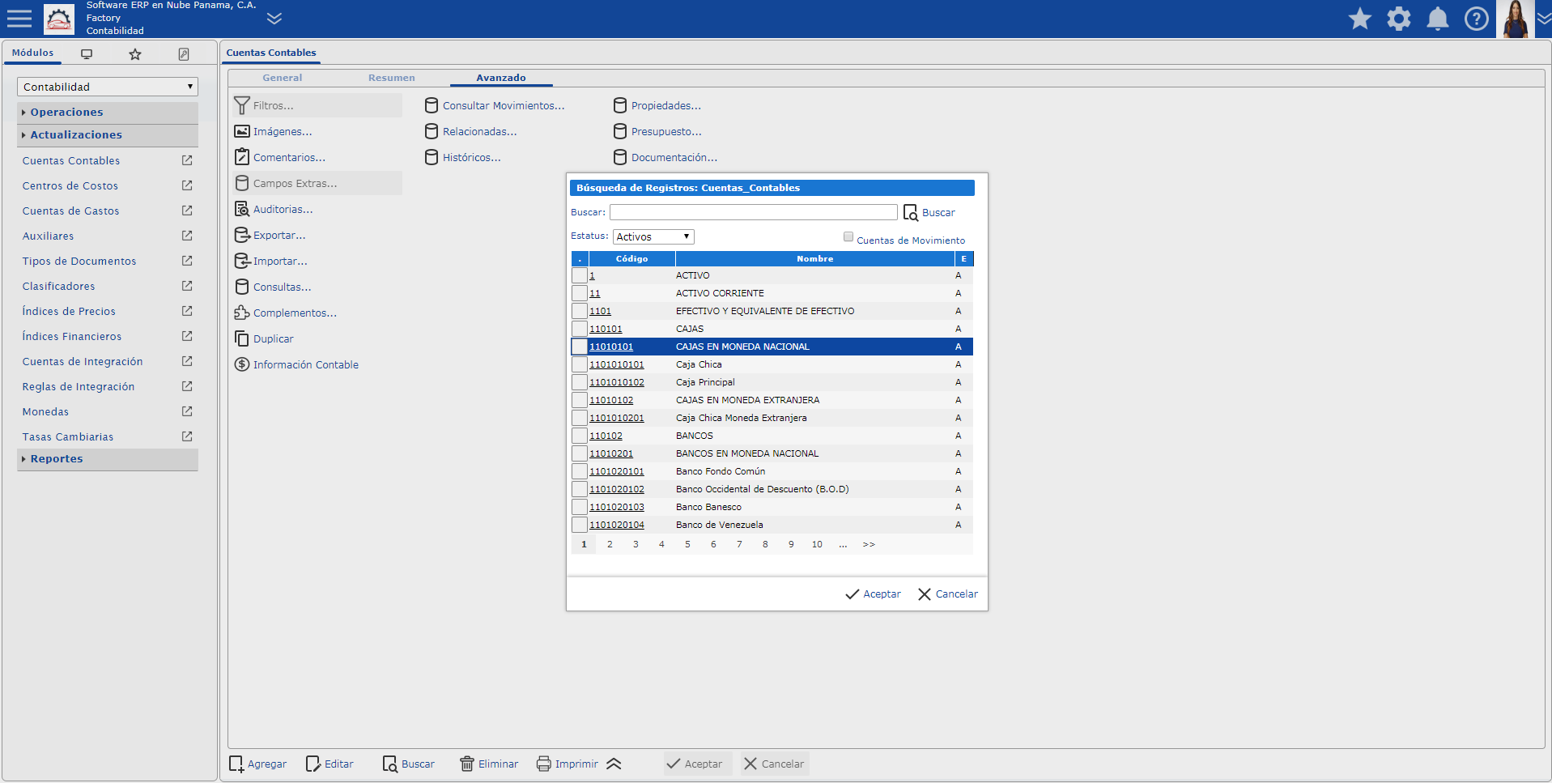This screenshot has width=1552, height=783.
Task: Click the Eliminar trash icon
Action: pos(467,764)
